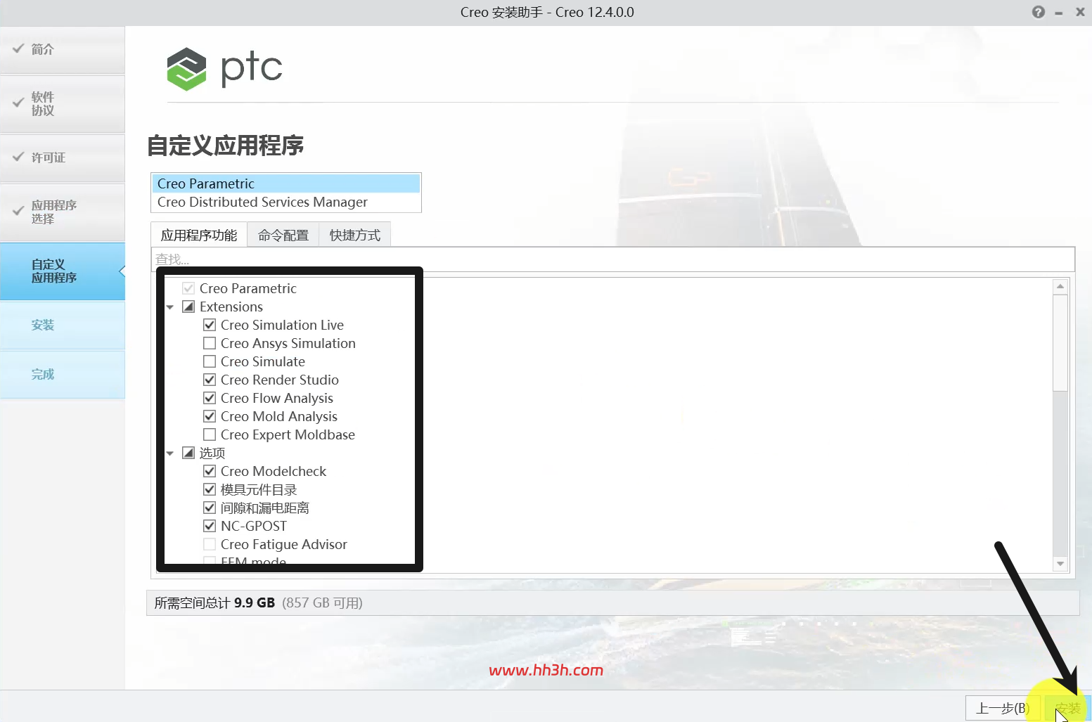Select Creo Parametric in application list
The image size is (1092, 722).
pyautogui.click(x=286, y=183)
